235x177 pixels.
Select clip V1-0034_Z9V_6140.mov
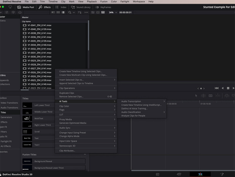coord(39,45)
